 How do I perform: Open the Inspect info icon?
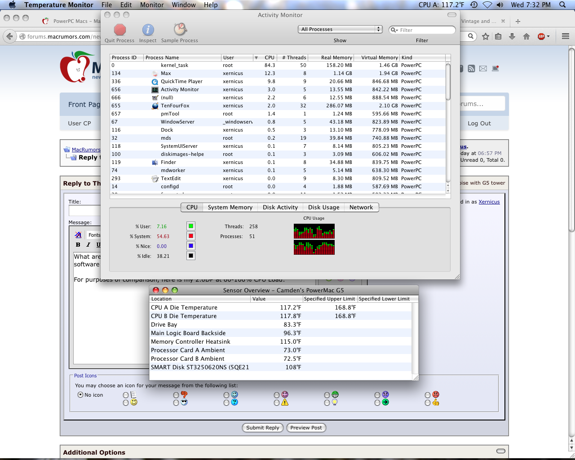[x=148, y=30]
